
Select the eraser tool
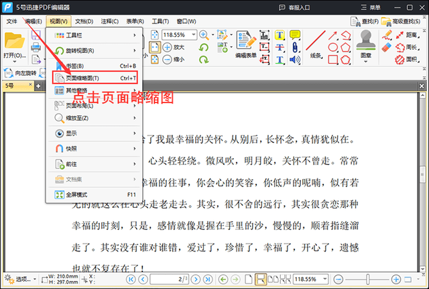pyautogui.click(x=387, y=48)
